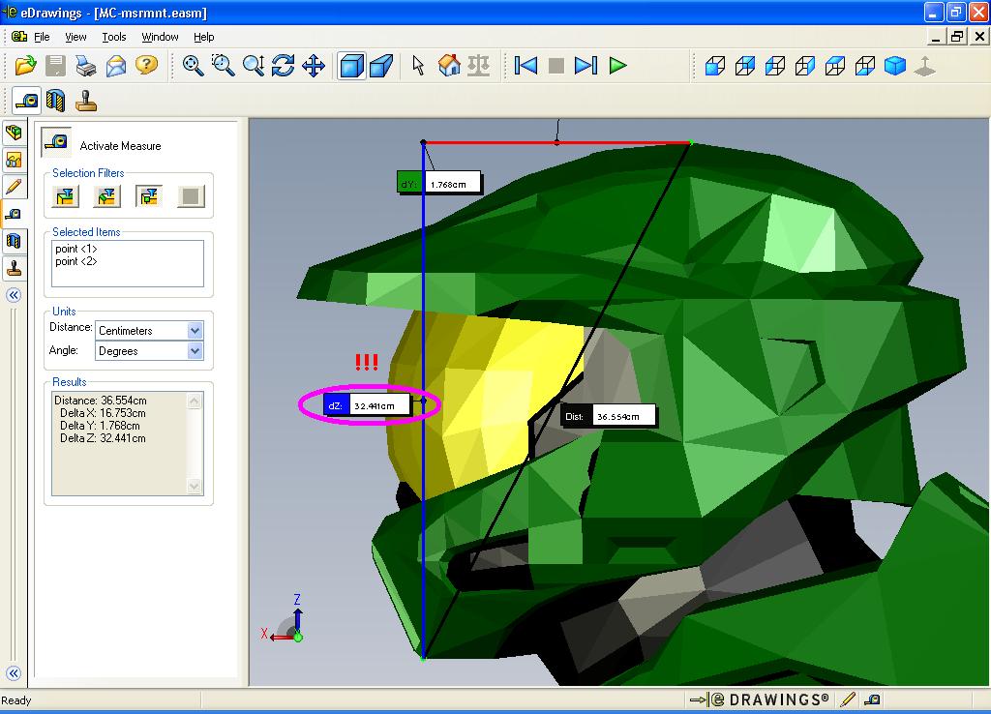
Task: Click the Dist 36.554cm label in the viewport
Action: click(x=609, y=416)
